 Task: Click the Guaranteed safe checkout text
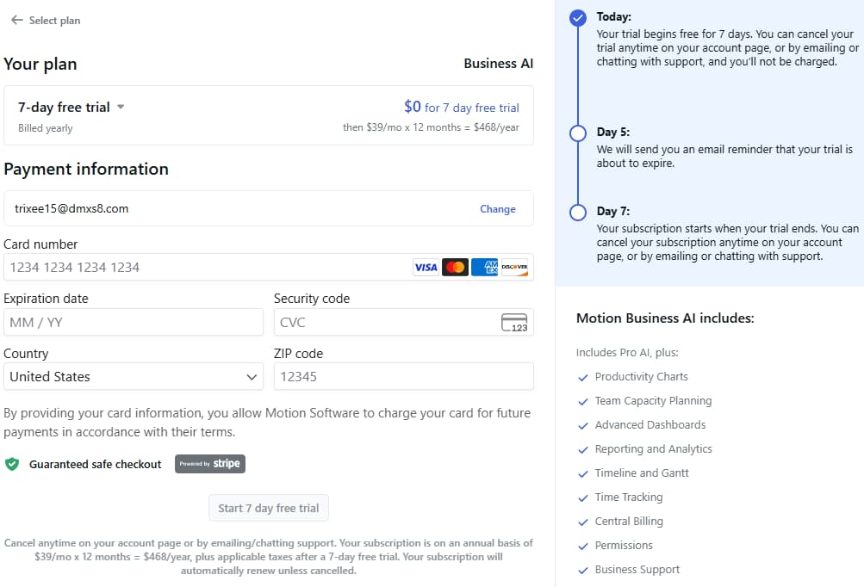[x=96, y=464]
